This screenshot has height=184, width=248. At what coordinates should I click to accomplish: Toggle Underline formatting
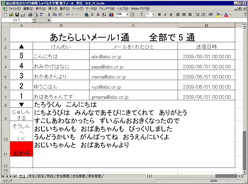click(x=171, y=15)
